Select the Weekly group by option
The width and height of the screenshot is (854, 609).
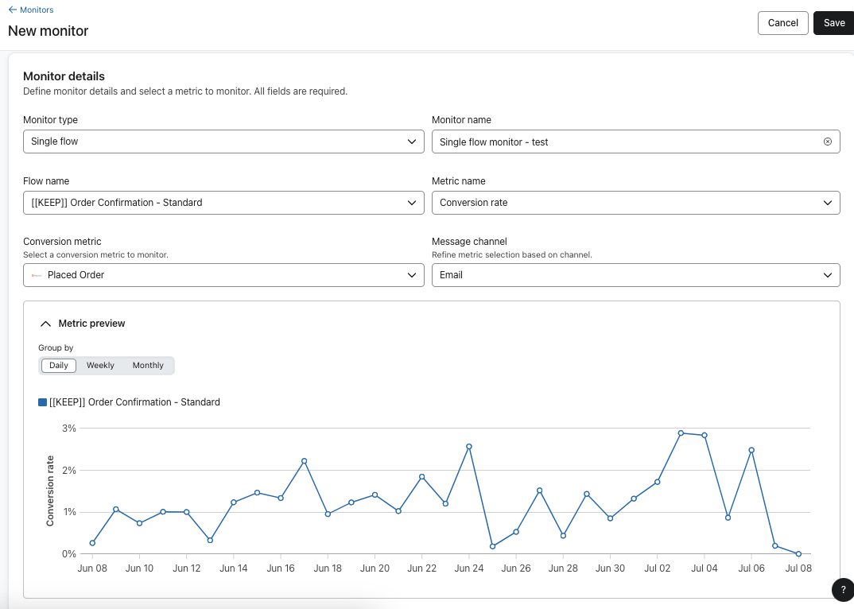tap(100, 365)
